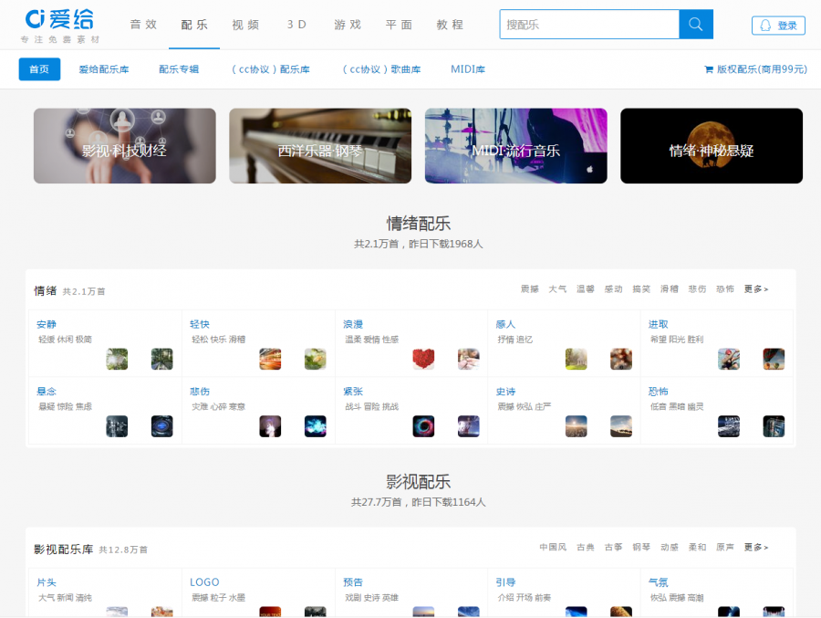
Task: Open the first thumbnail under 史诗
Action: tap(576, 426)
